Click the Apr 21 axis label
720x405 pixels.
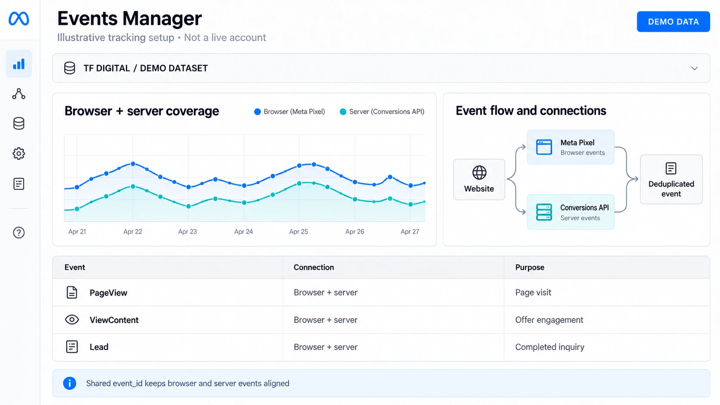(x=77, y=232)
